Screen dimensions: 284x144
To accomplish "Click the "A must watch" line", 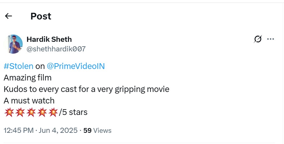I will point(29,101).
